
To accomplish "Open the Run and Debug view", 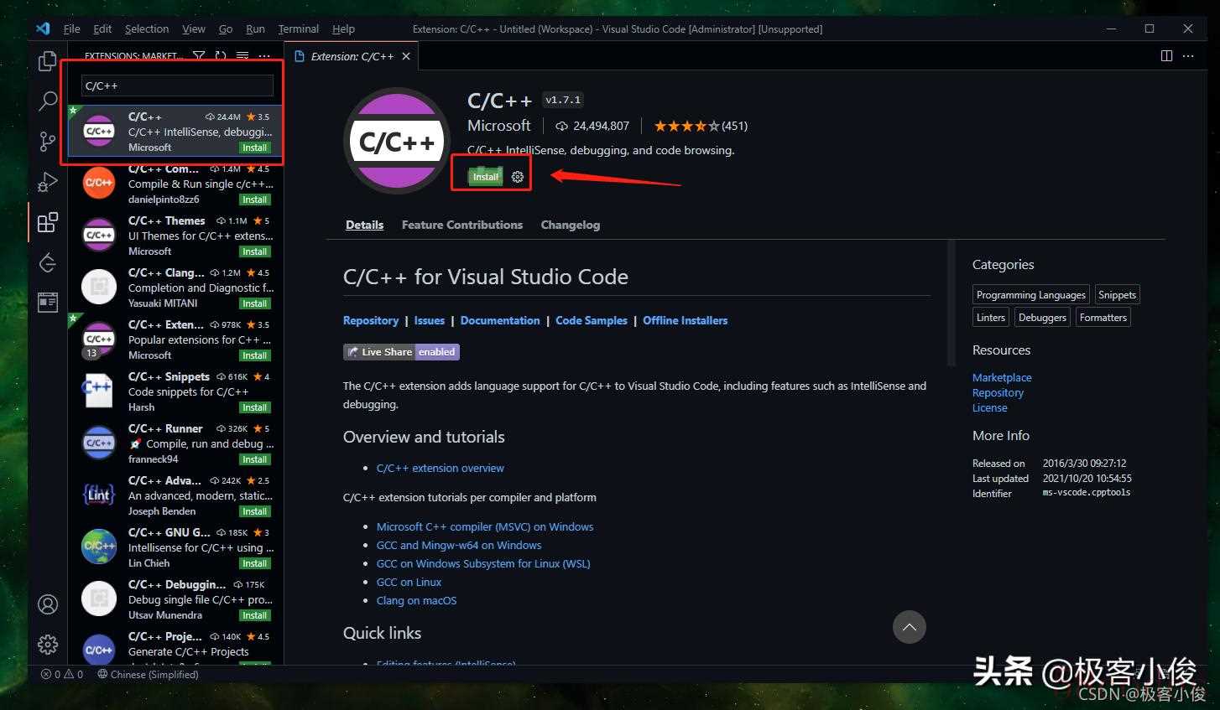I will click(x=48, y=182).
